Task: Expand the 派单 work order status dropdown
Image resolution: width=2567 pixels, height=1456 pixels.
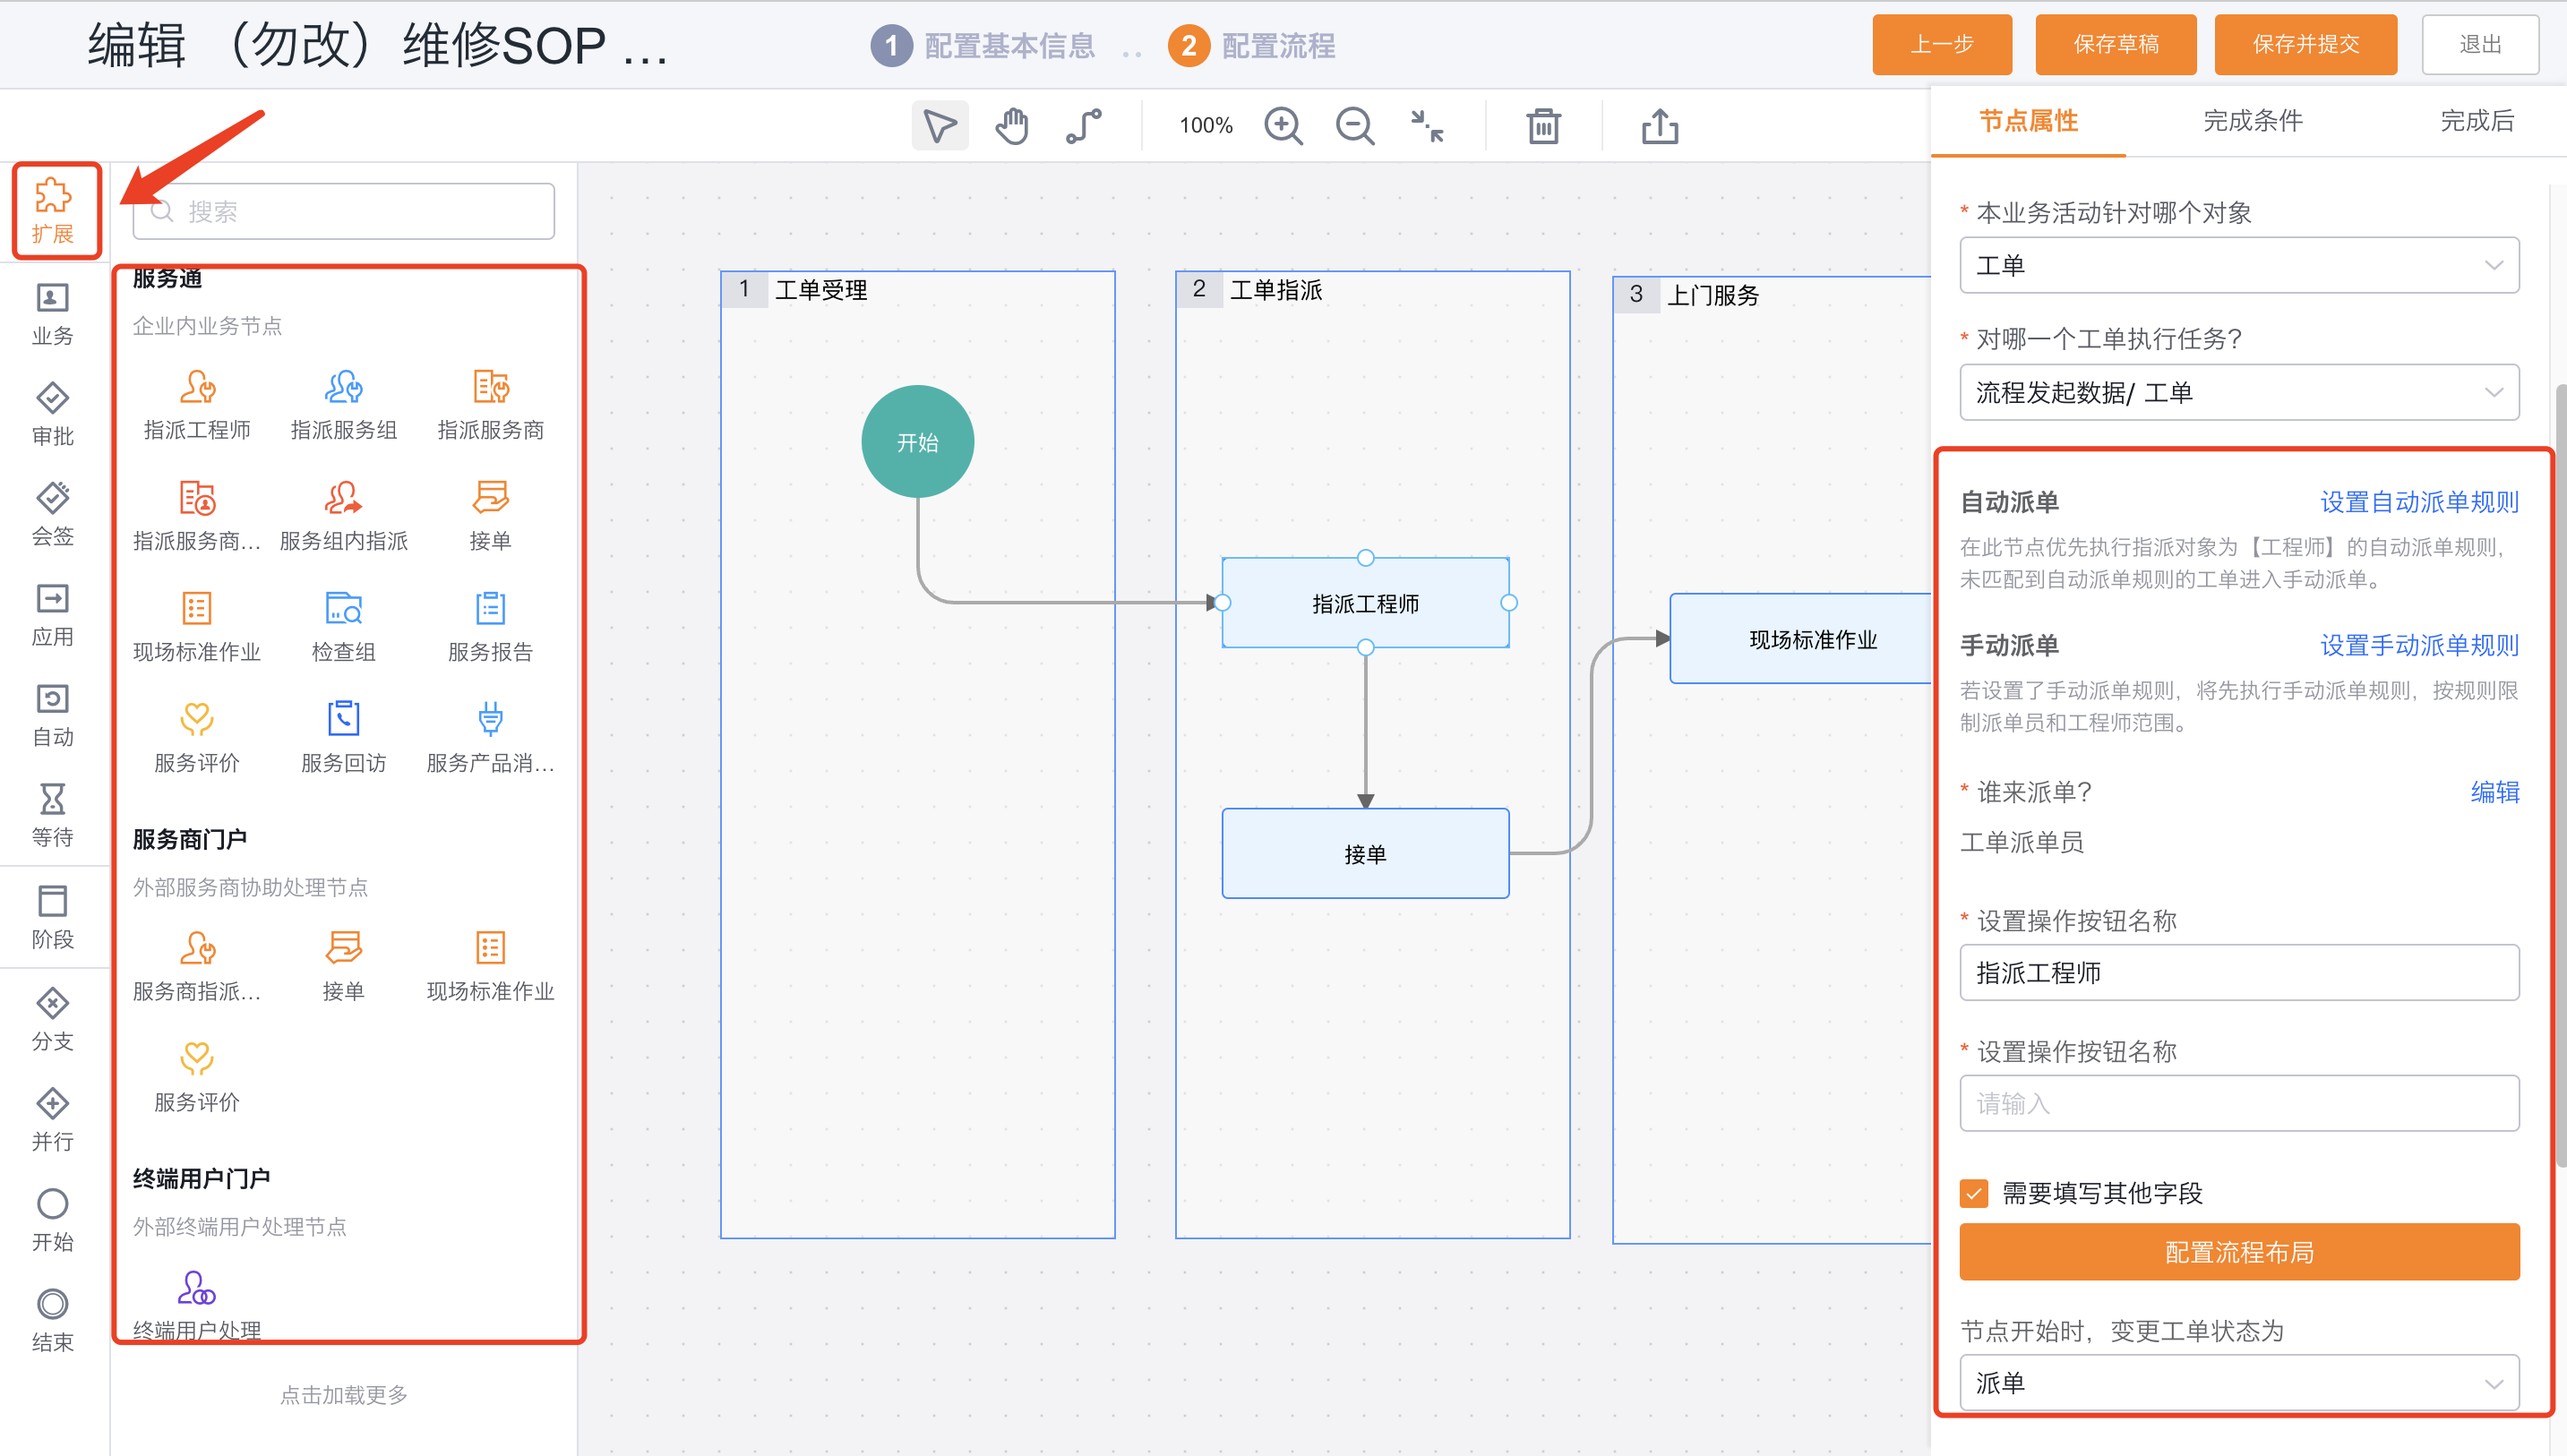Action: [2239, 1383]
